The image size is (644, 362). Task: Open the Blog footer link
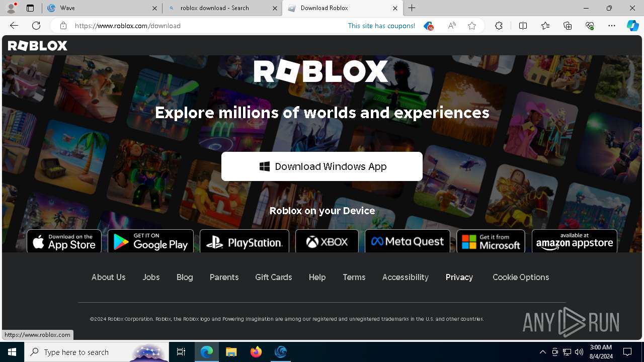[x=185, y=277]
